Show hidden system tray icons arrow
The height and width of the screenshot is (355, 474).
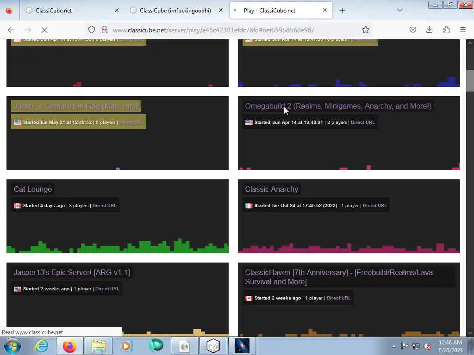click(393, 346)
